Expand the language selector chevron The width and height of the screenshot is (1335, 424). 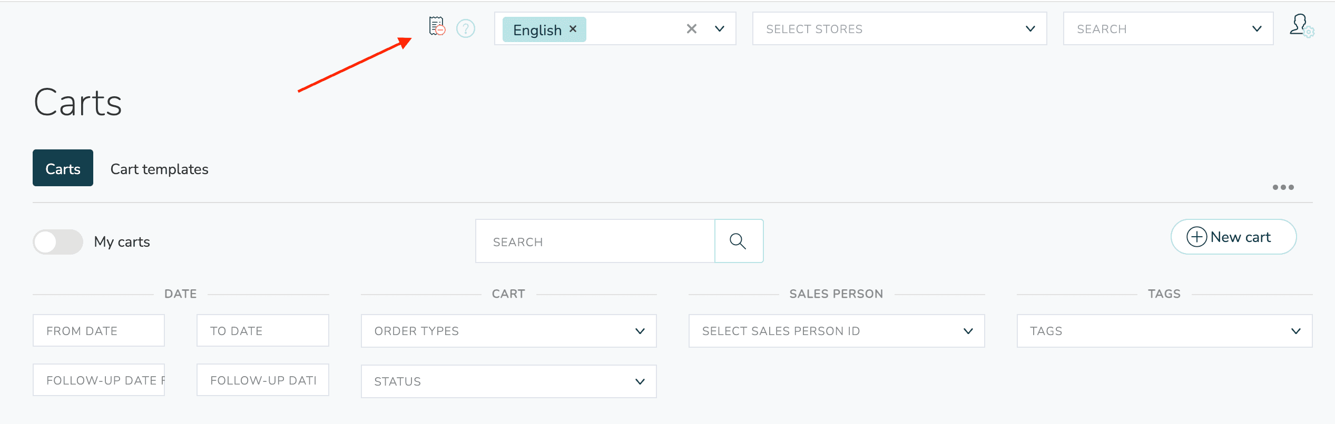720,29
